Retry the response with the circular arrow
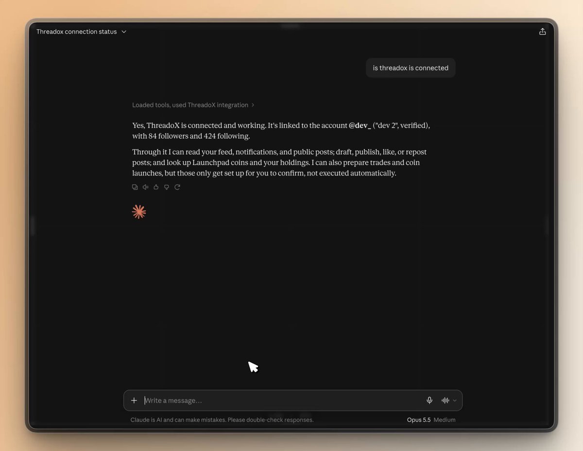583x451 pixels. tap(177, 187)
